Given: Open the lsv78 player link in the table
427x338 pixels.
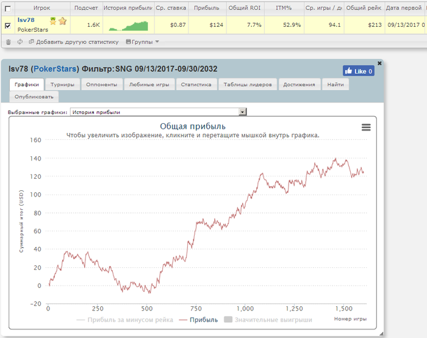Looking at the screenshot, I should click(x=26, y=20).
